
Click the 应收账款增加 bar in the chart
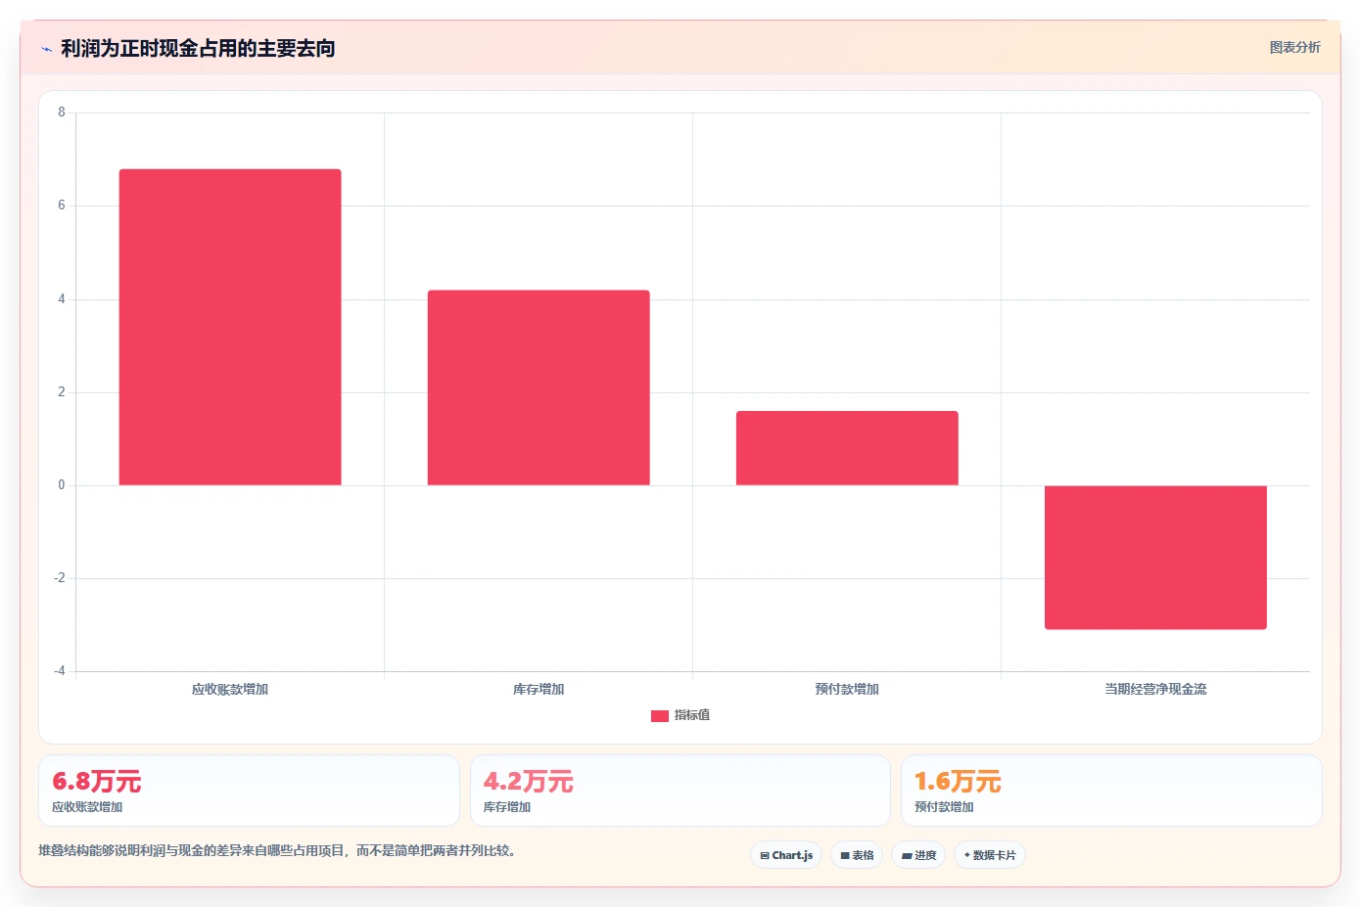[x=230, y=327]
